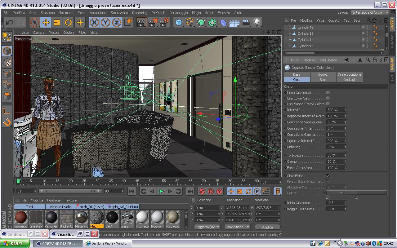Add a camera object
The image size is (397, 248).
246,22
